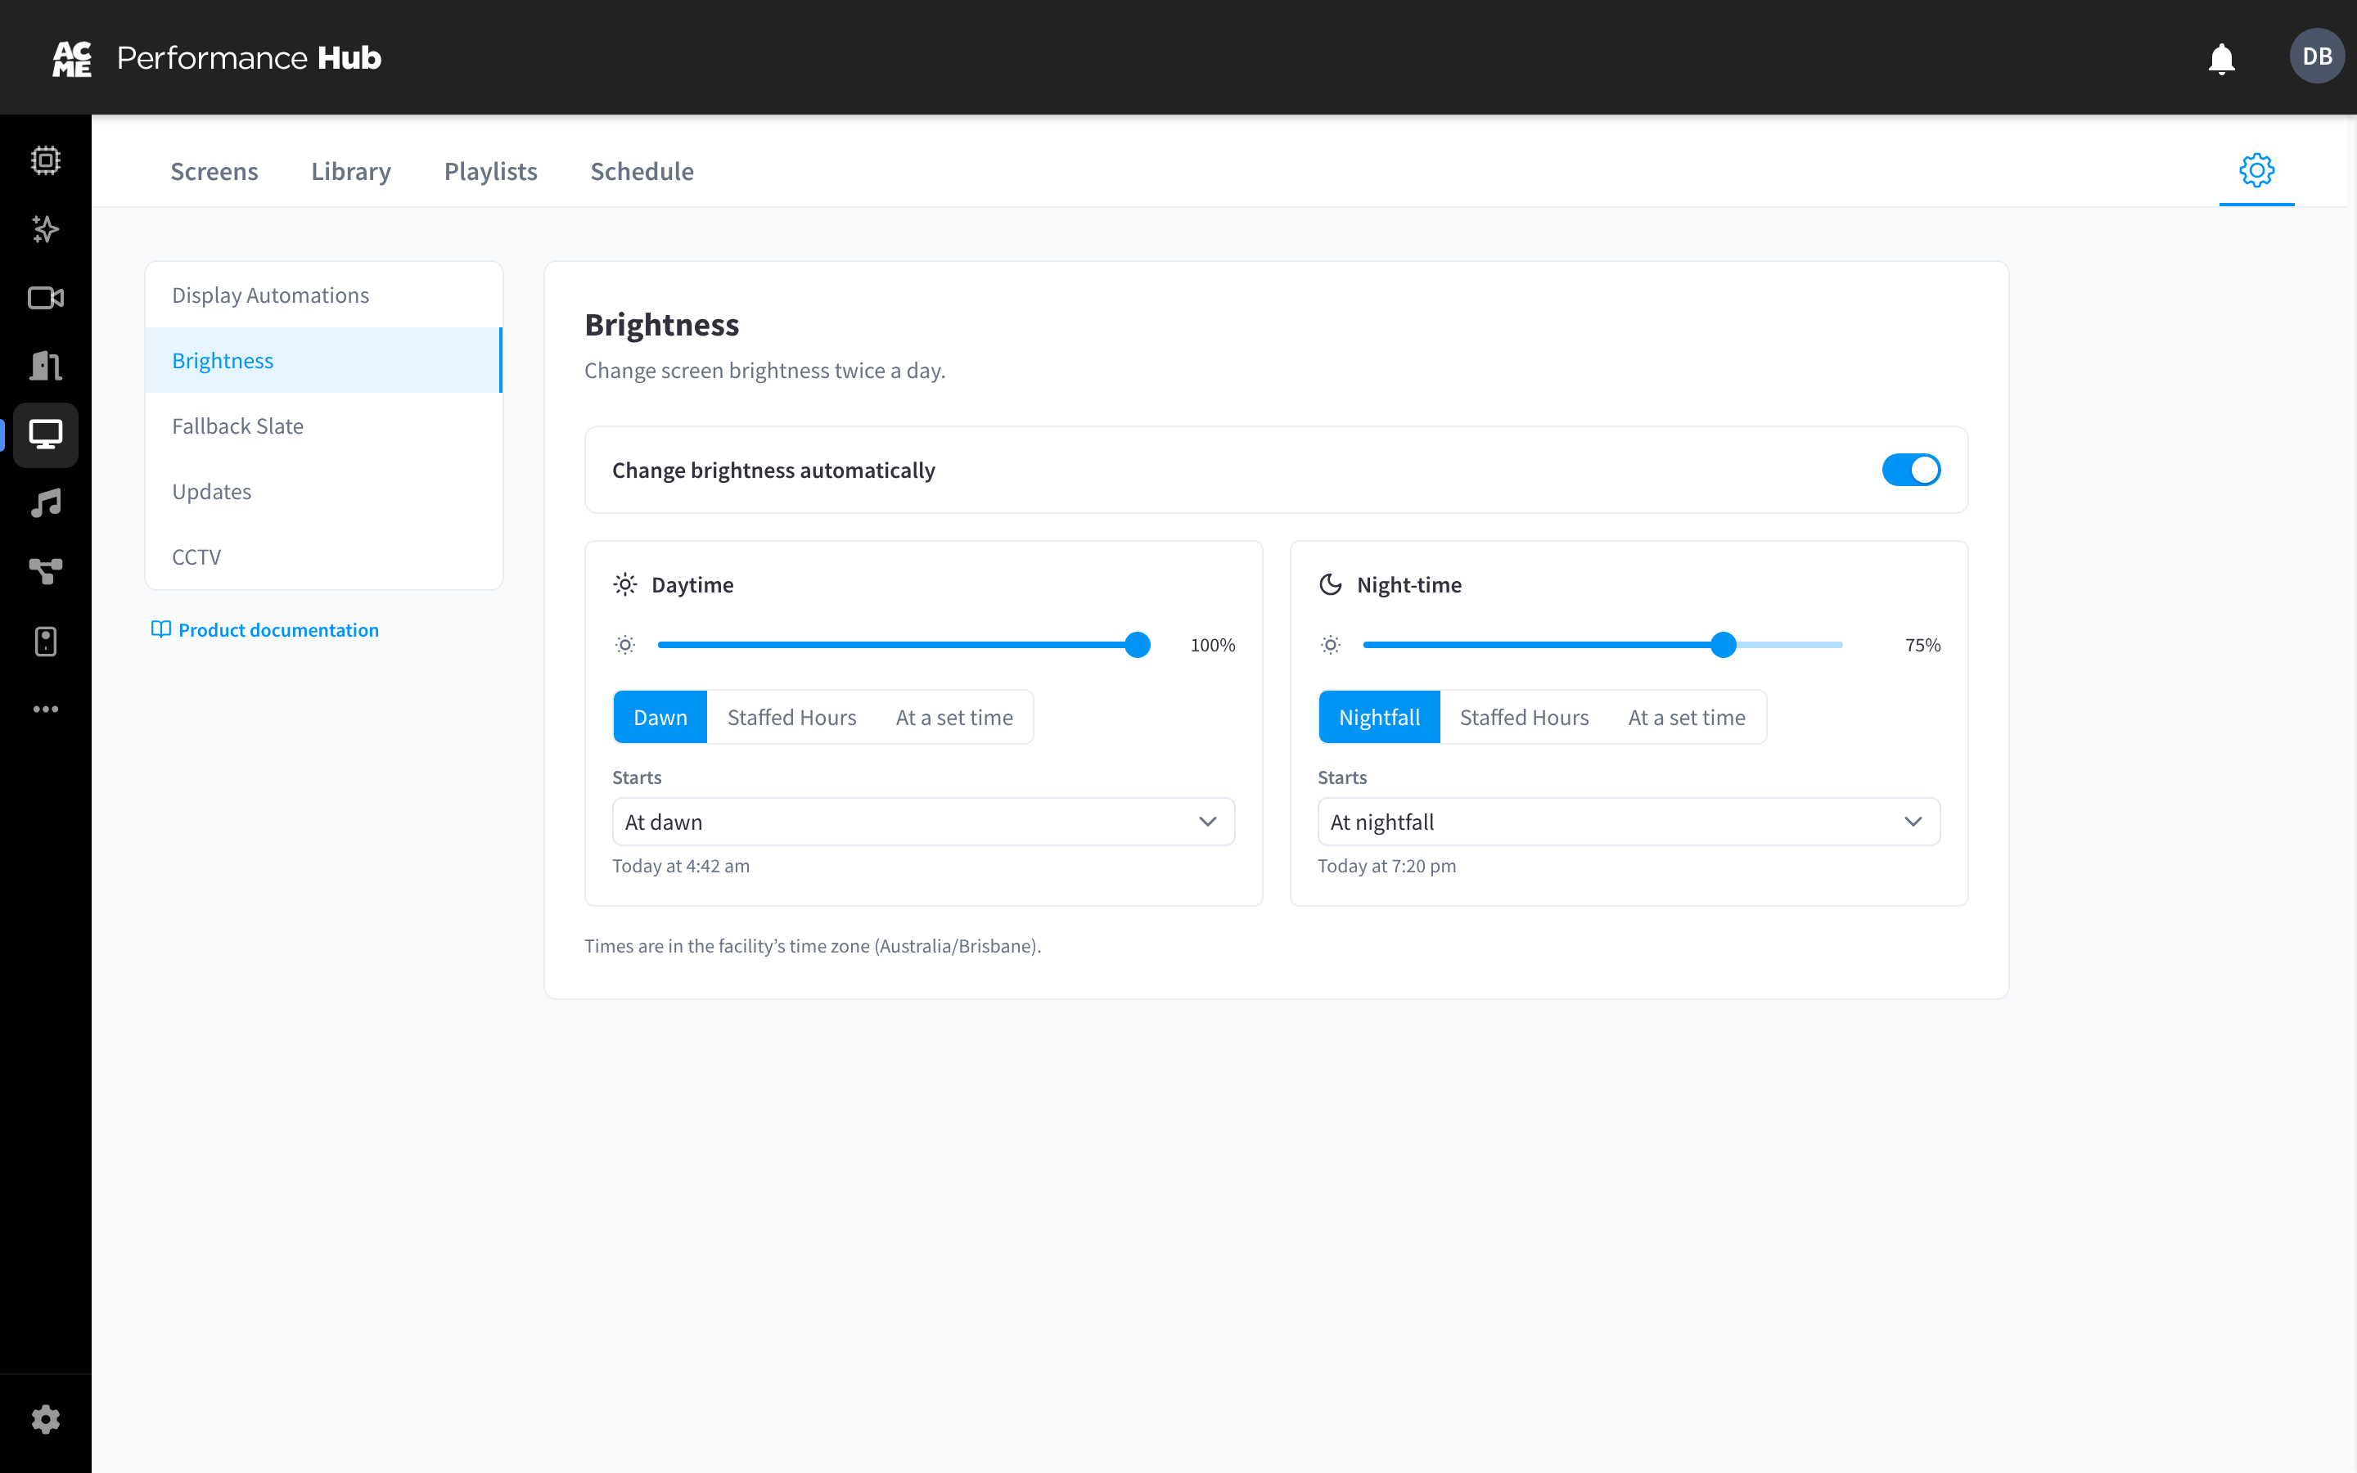Click the Daytime sun icon
The image size is (2357, 1473).
click(x=625, y=584)
